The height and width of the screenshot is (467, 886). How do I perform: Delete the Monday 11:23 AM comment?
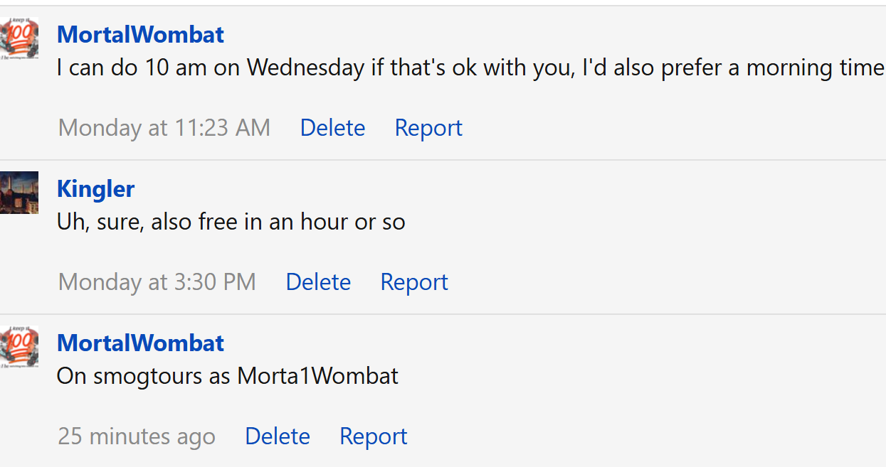click(x=332, y=128)
